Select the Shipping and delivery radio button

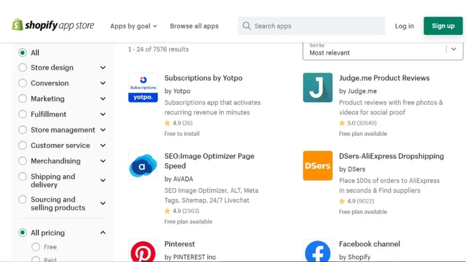22,176
